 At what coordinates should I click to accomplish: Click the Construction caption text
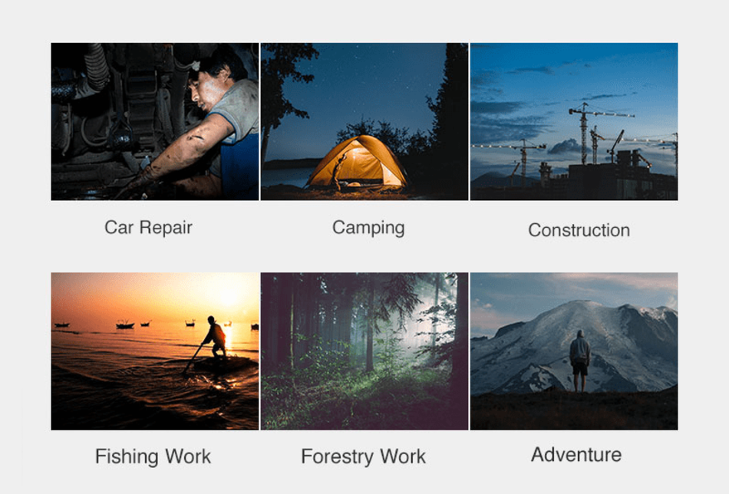(x=579, y=230)
